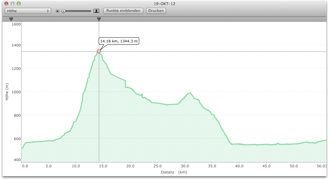Click the 1000 tick on the height axis
Viewport: 329px width, 180px height.
[16, 92]
